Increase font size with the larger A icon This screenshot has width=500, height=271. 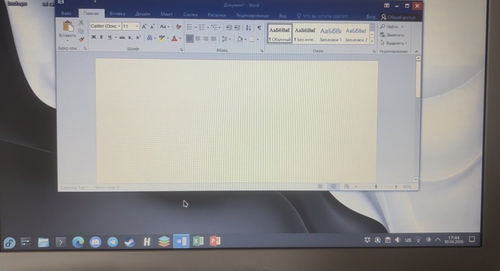[144, 27]
